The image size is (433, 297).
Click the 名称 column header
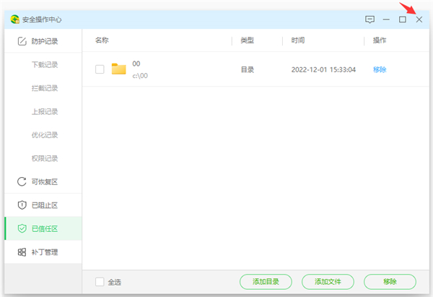click(102, 40)
